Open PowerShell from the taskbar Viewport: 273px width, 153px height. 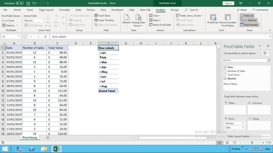click(x=32, y=149)
